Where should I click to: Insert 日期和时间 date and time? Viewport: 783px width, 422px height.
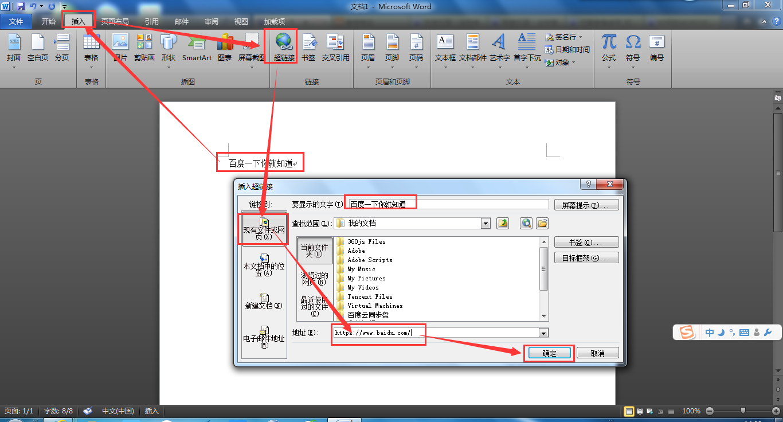[567, 50]
